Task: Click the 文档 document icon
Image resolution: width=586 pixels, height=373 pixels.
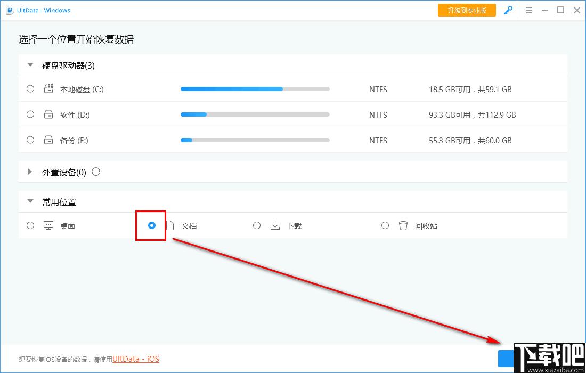Action: pyautogui.click(x=170, y=225)
